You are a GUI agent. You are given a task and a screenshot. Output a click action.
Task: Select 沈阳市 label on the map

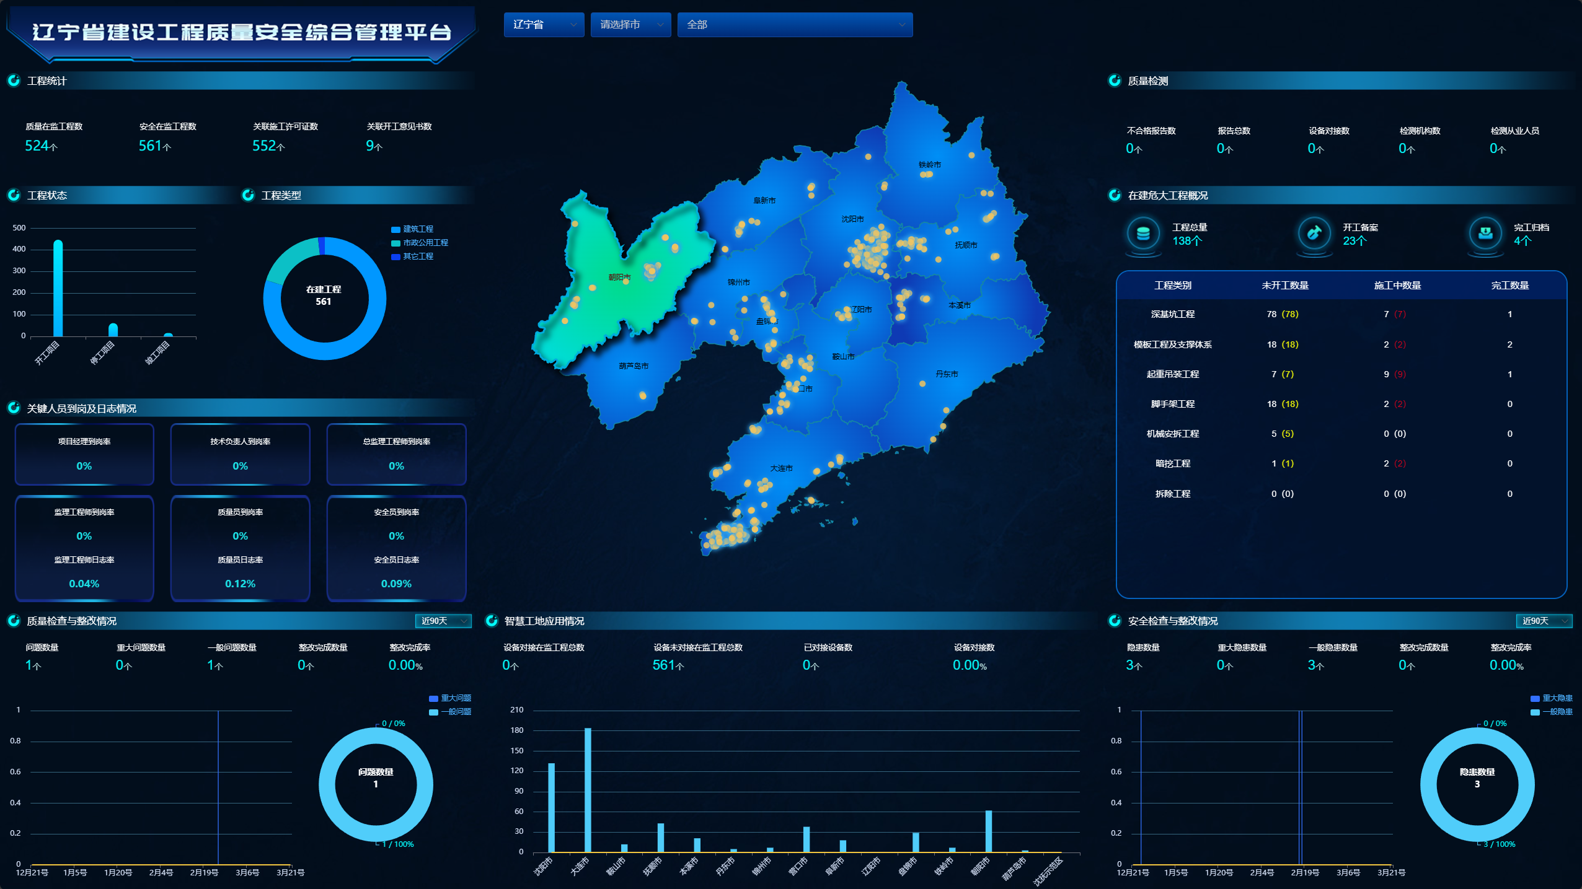click(852, 219)
